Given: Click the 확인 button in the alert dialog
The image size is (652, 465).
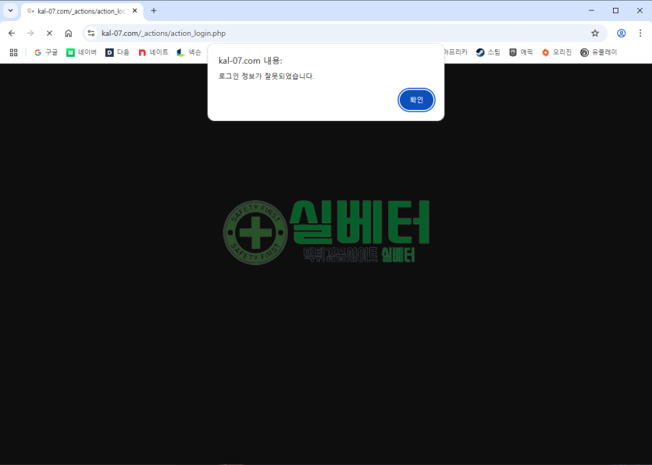Looking at the screenshot, I should 416,100.
